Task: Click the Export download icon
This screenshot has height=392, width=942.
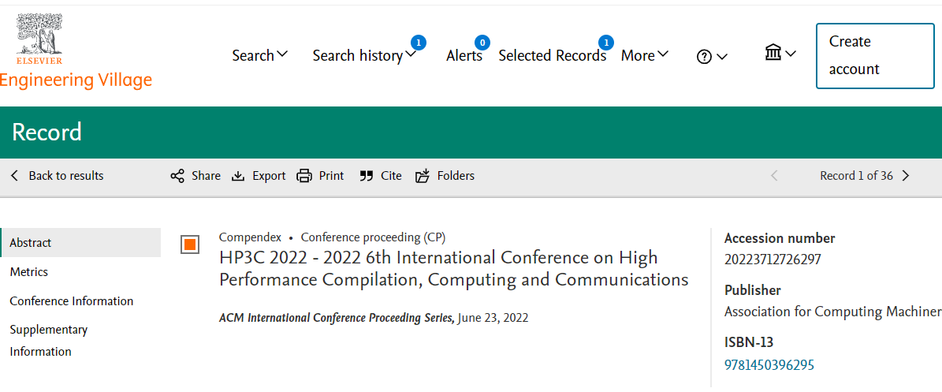Action: pyautogui.click(x=239, y=176)
